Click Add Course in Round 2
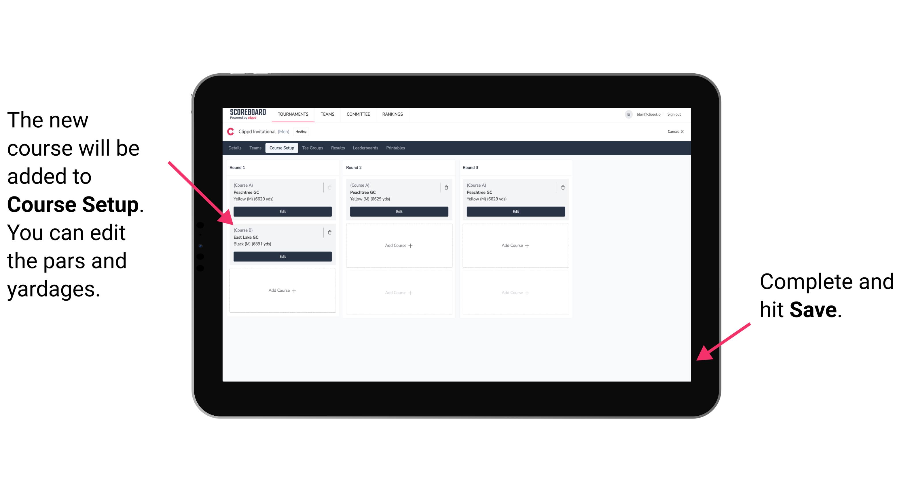 (x=398, y=245)
